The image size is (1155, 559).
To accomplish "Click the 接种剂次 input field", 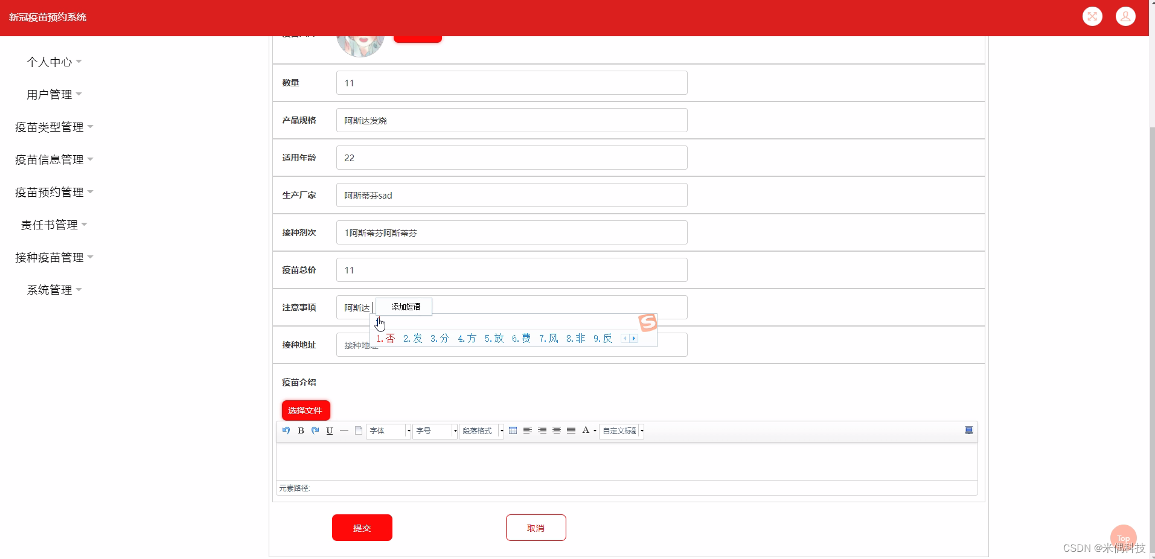I will [512, 232].
